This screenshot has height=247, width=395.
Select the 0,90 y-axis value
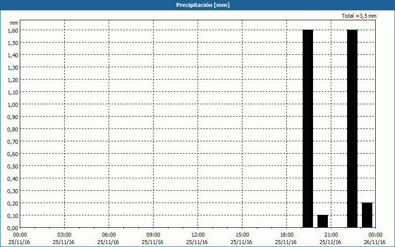coord(13,117)
